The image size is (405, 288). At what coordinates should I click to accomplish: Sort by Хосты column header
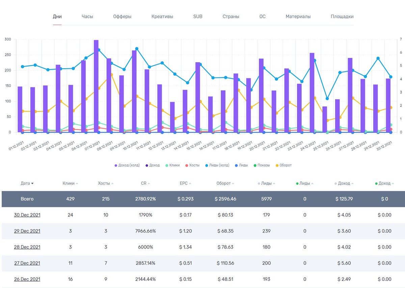pos(106,183)
